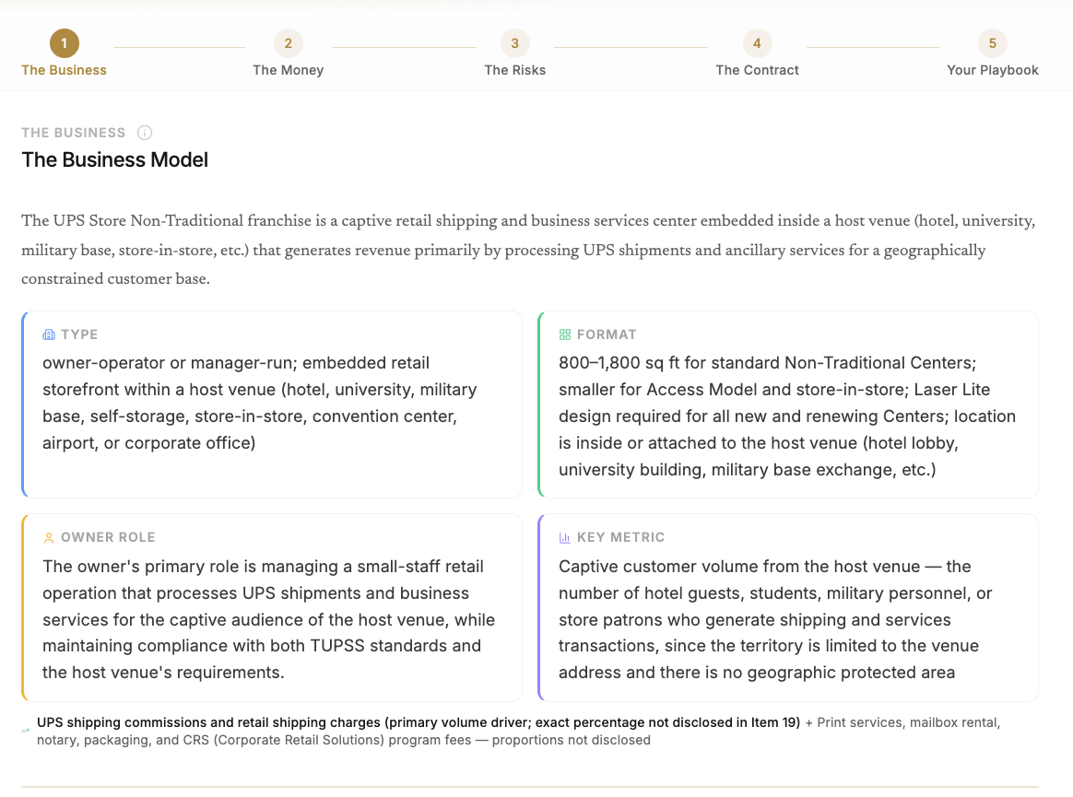Open The Contract tab label

pos(757,70)
